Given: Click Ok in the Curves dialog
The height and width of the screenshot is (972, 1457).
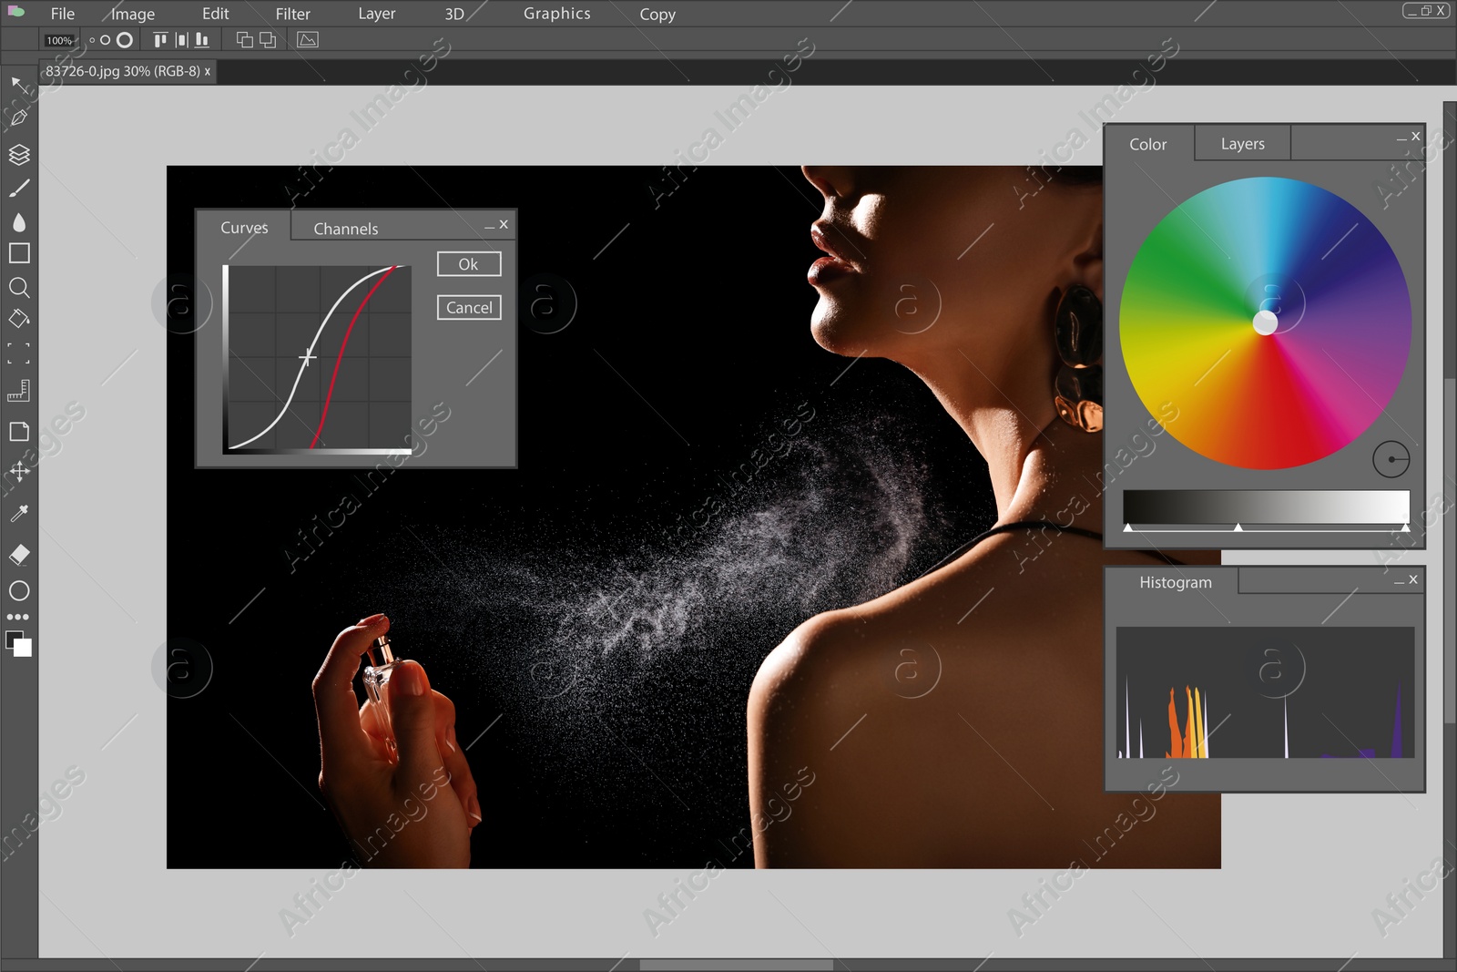Looking at the screenshot, I should pos(469,264).
